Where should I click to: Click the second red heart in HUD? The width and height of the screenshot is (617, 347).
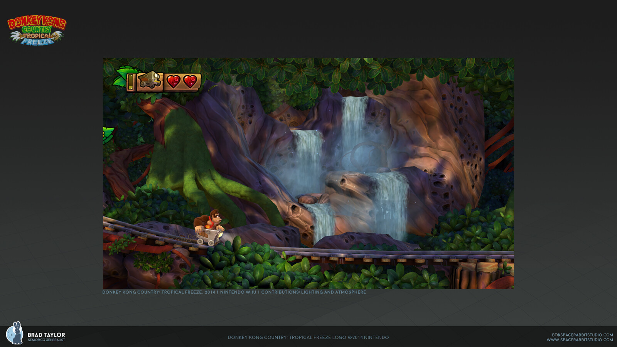tap(190, 81)
